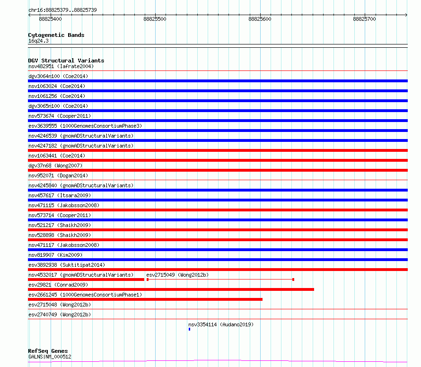Image resolution: width=421 pixels, height=367 pixels.
Task: Click the red bar under esv29821 (Conrad2009)
Action: (171, 289)
